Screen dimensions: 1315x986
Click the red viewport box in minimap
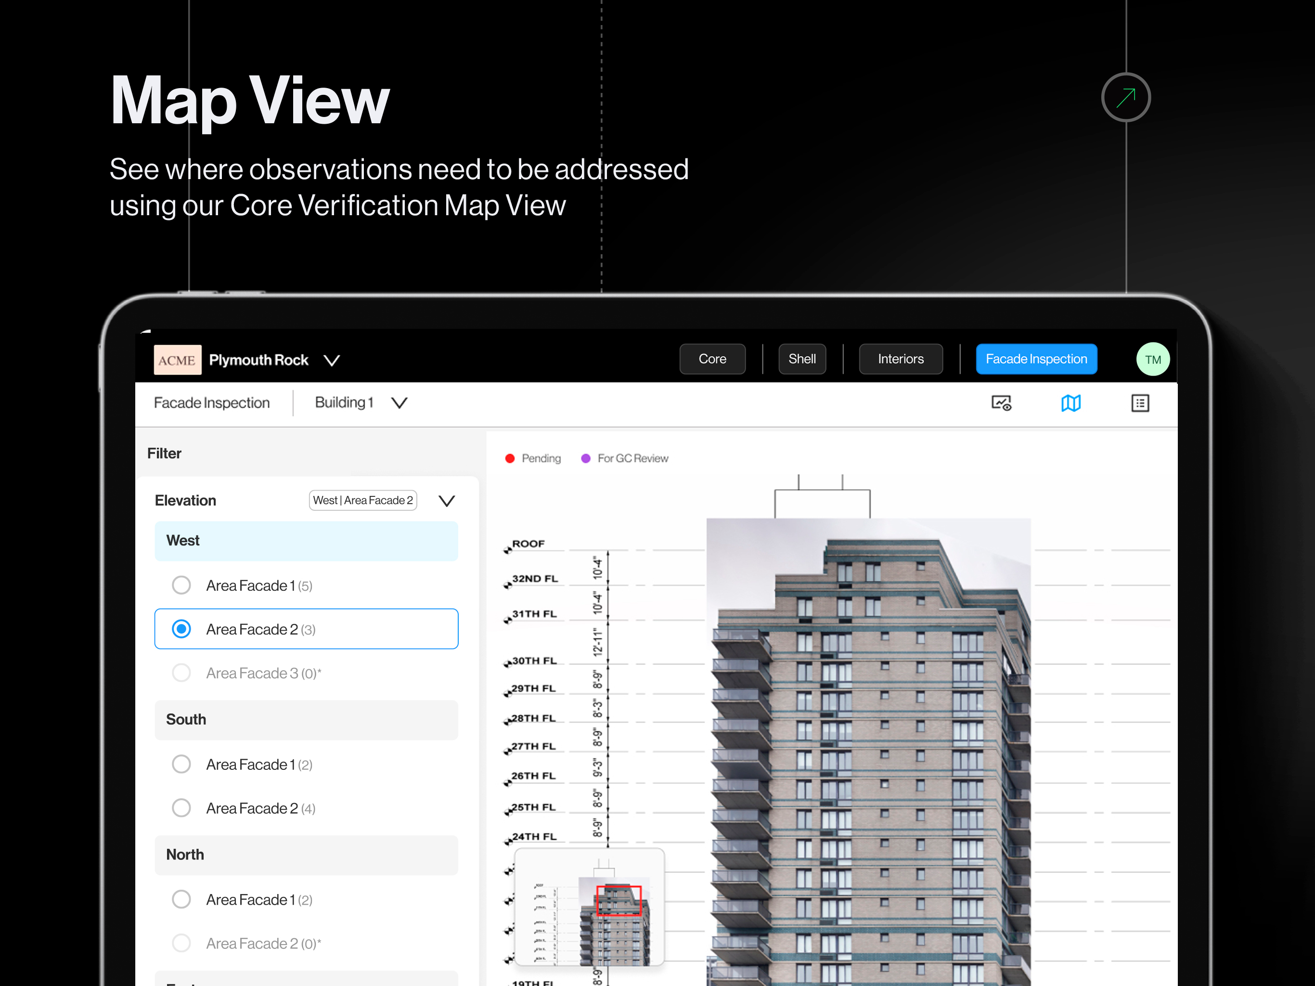click(619, 900)
